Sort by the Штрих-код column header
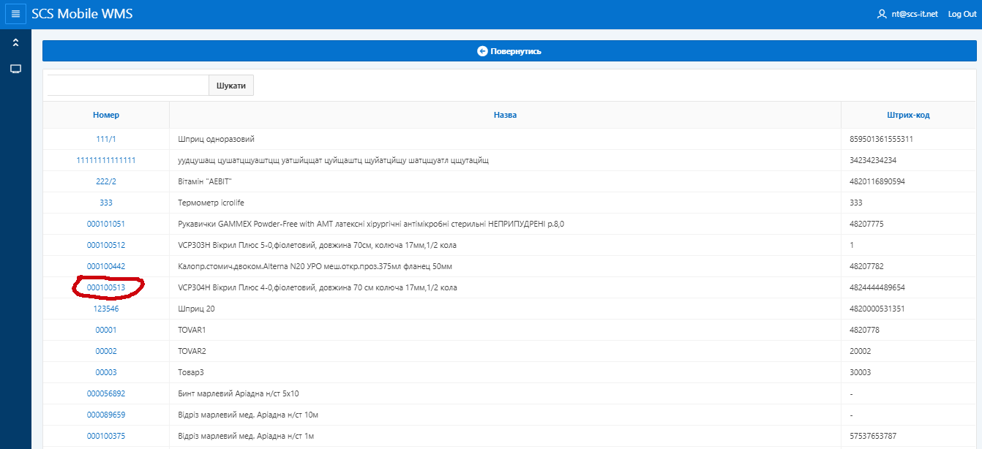This screenshot has height=449, width=982. pos(908,115)
